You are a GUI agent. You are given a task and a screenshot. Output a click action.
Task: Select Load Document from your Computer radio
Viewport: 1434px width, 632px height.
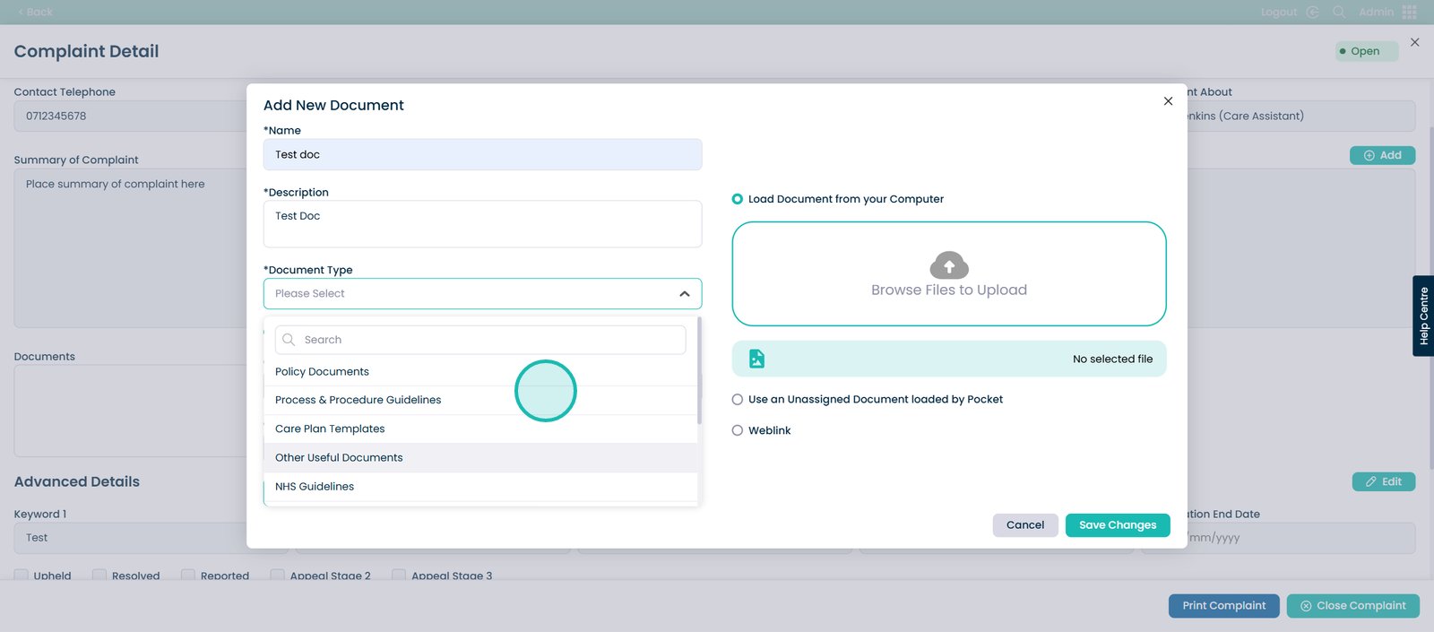pos(738,199)
